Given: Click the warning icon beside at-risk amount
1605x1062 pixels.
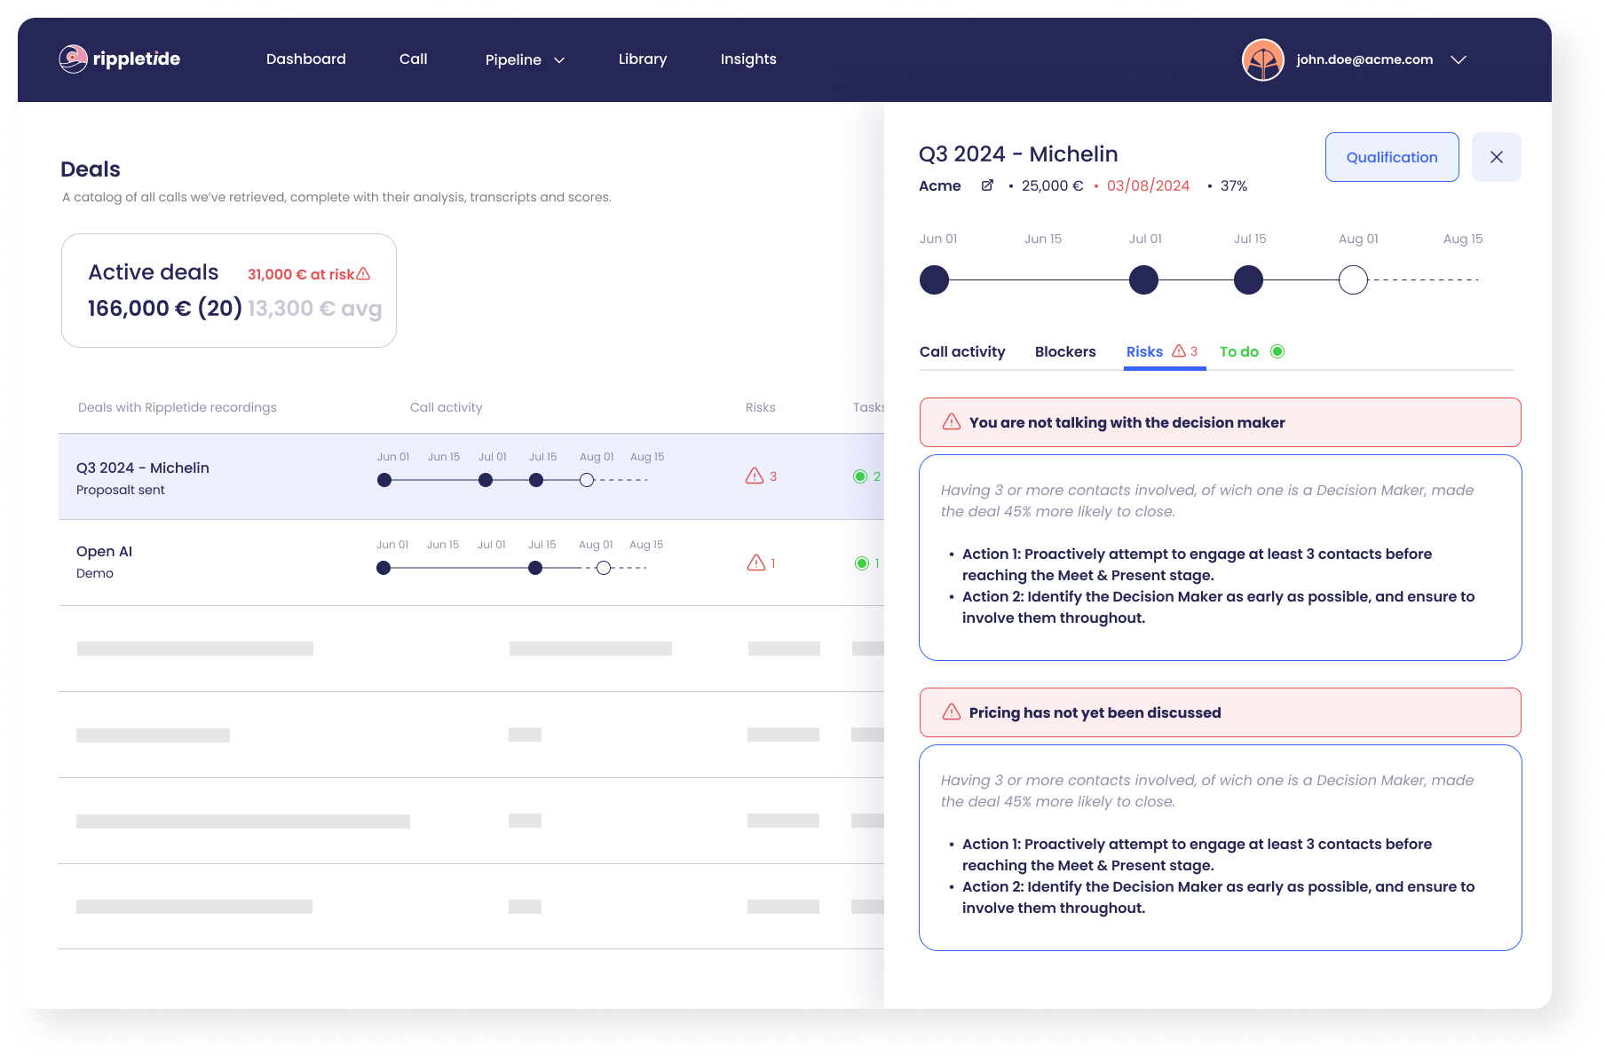Looking at the screenshot, I should [363, 273].
